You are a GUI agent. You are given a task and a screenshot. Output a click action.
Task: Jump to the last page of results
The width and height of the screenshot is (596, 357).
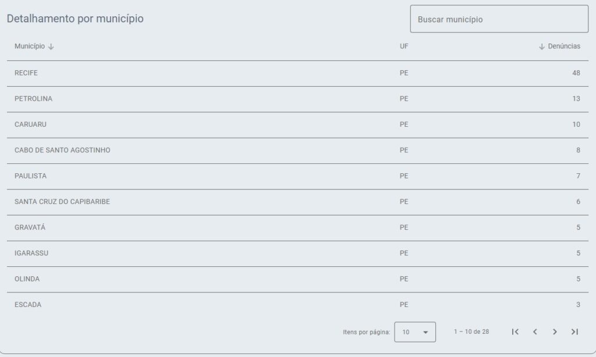(x=574, y=332)
